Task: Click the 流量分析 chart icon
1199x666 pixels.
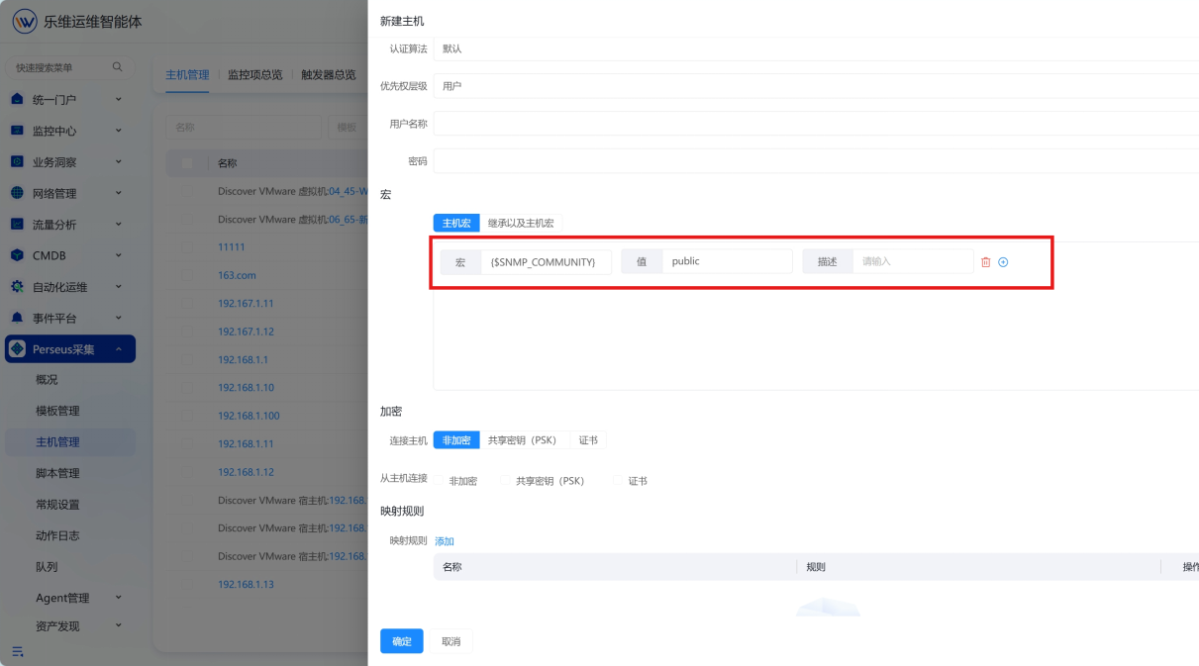Action: 17,225
